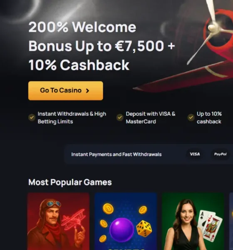
Task: Open the live dealer blackjack game
Action: coord(193,221)
